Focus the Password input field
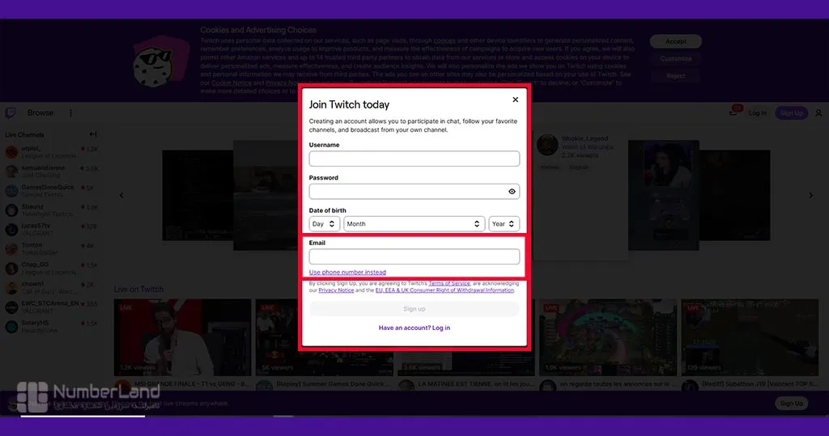The image size is (829, 436). pyautogui.click(x=414, y=192)
